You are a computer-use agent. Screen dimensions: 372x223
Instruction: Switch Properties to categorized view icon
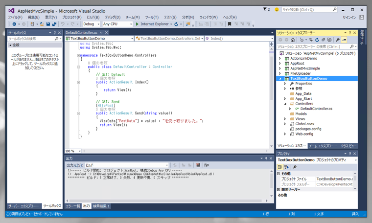point(280,167)
